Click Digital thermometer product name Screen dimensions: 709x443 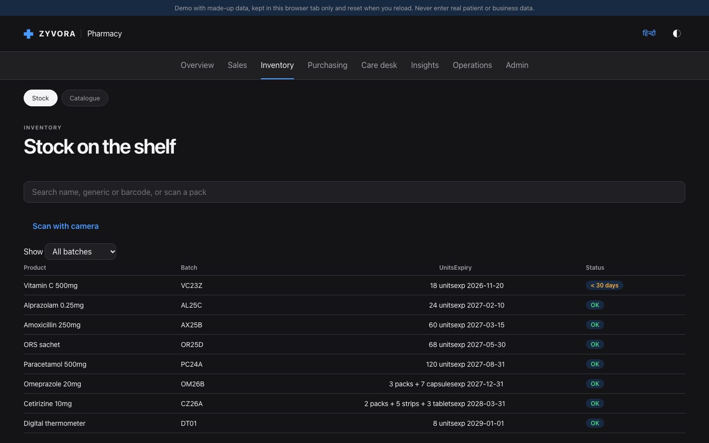(55, 423)
